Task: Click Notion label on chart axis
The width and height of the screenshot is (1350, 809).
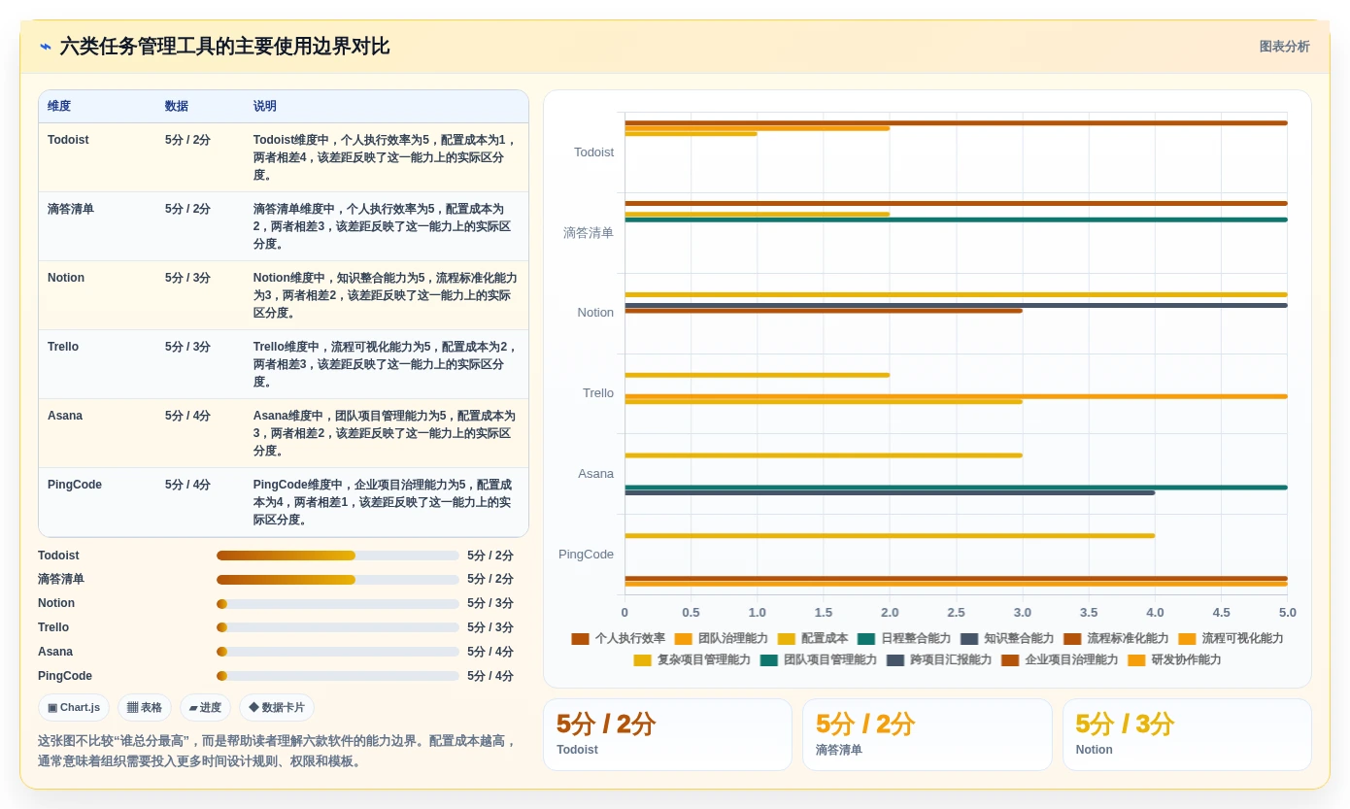Action: [595, 313]
